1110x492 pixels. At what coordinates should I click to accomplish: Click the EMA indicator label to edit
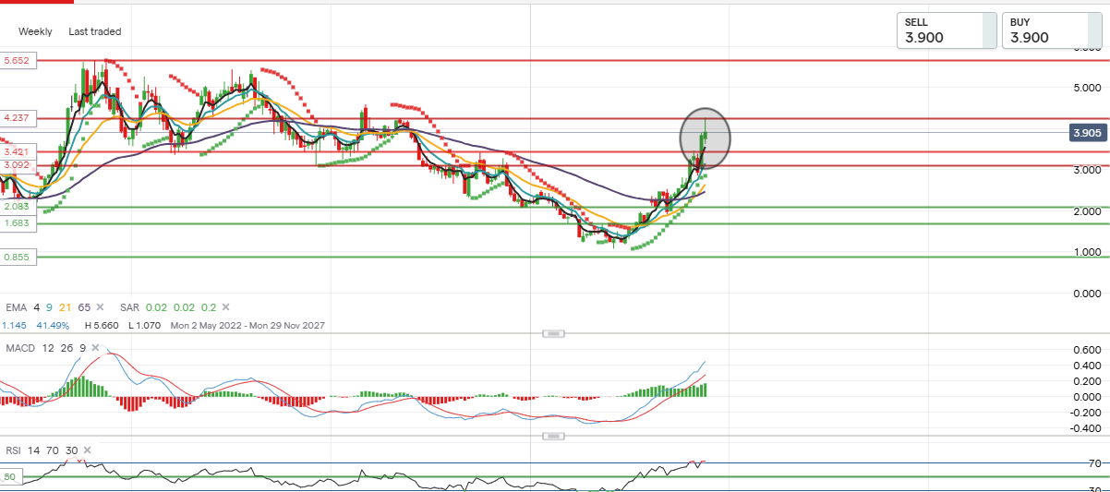pyautogui.click(x=16, y=306)
